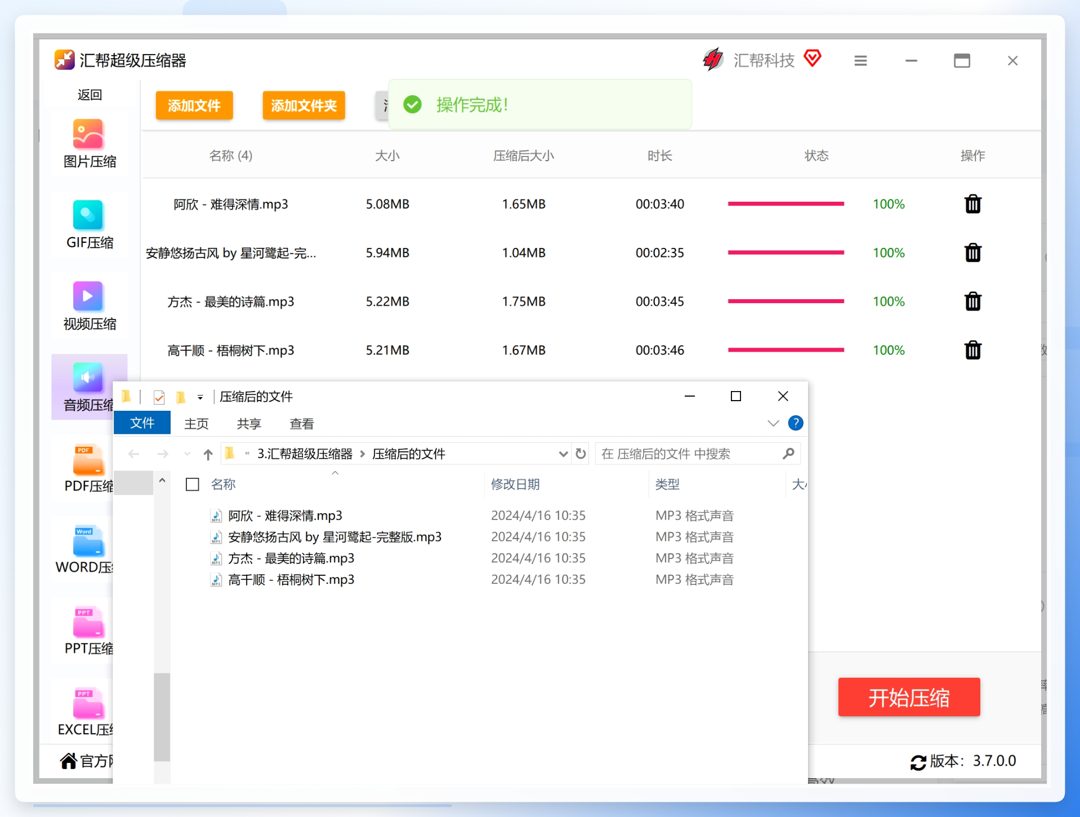This screenshot has height=817, width=1080.
Task: Expand the address breadcrumb overflow chevron
Action: (247, 454)
